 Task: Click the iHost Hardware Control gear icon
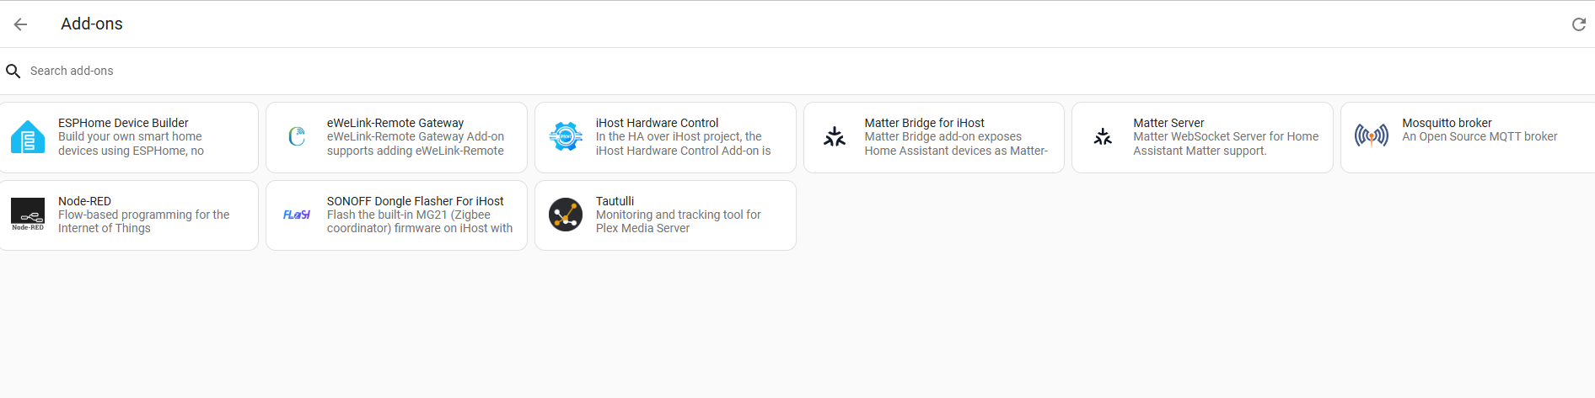tap(566, 136)
